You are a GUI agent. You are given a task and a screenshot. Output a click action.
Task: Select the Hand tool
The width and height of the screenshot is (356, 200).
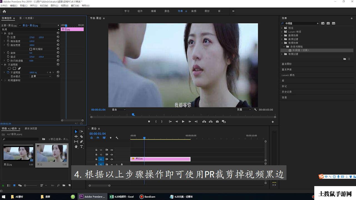pos(76,146)
